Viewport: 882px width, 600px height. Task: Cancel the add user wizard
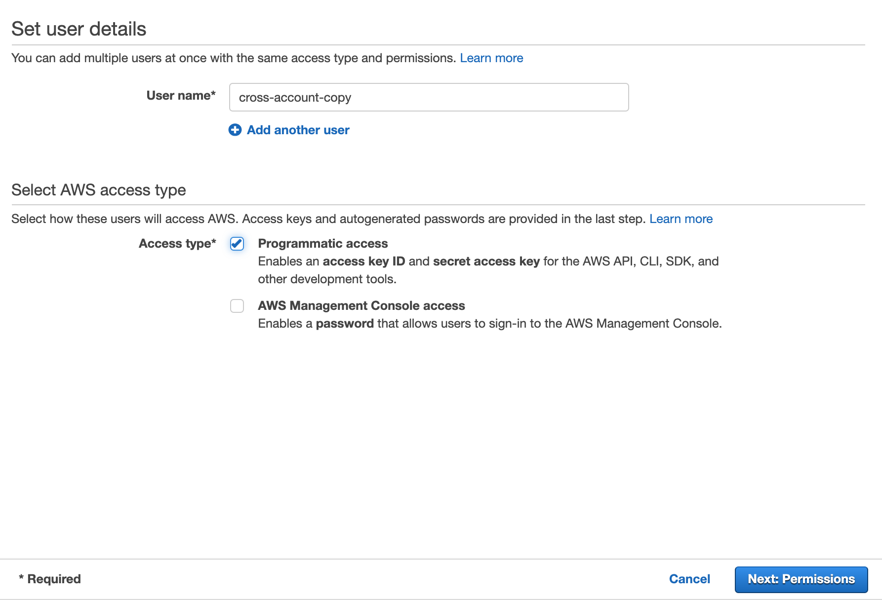tap(689, 579)
